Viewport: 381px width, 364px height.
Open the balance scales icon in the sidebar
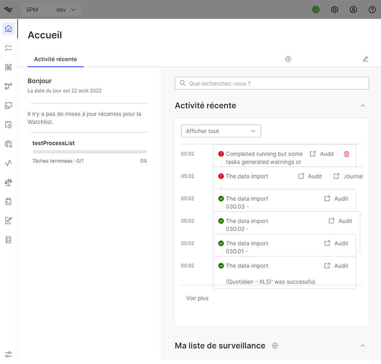[8, 182]
